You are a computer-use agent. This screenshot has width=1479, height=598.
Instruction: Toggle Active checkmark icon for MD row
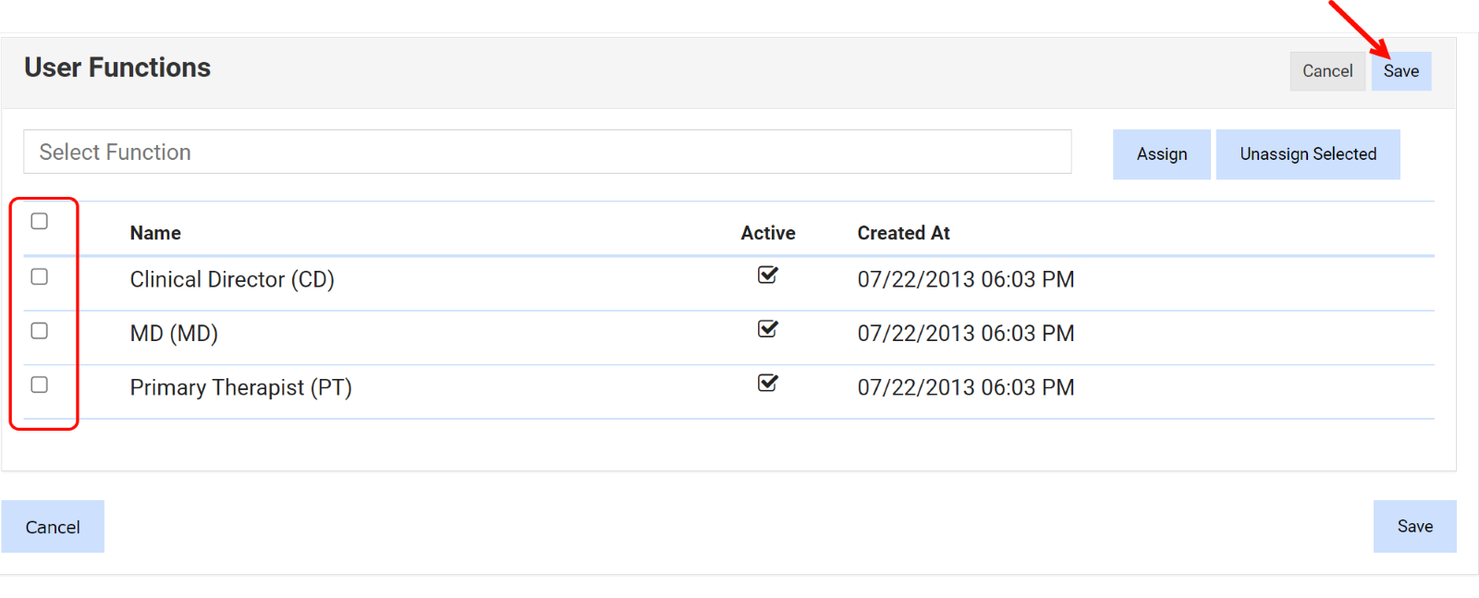(767, 329)
